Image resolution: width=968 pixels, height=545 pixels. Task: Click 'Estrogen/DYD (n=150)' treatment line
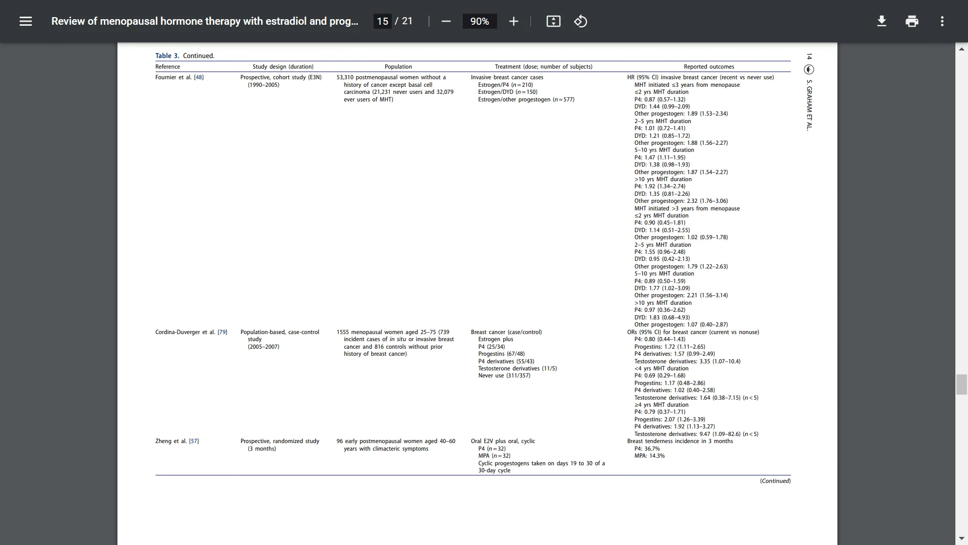pyautogui.click(x=508, y=92)
